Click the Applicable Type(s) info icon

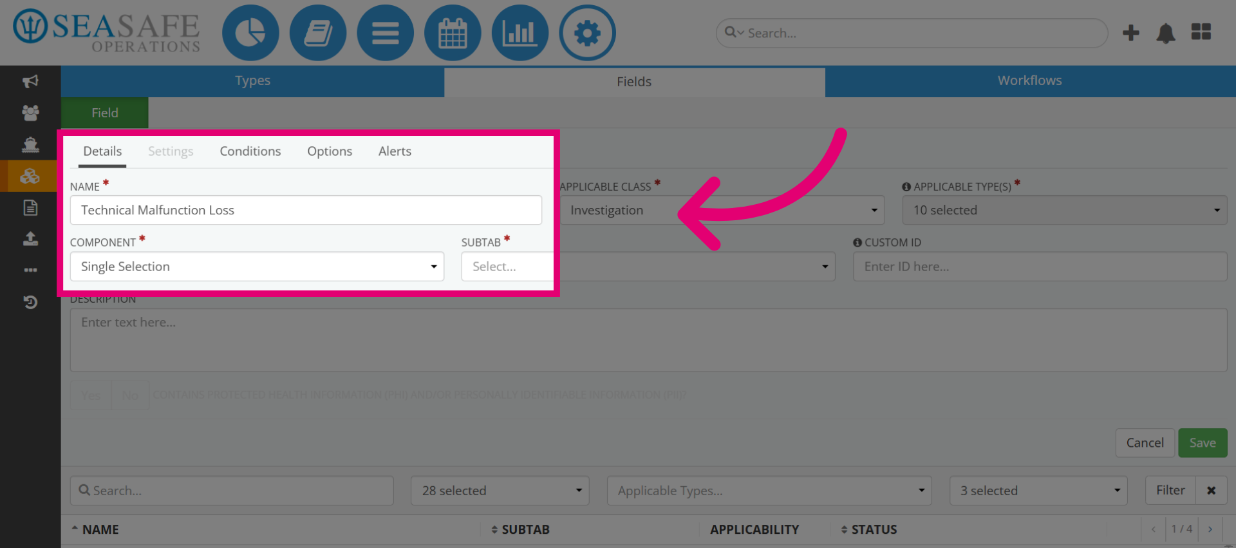[x=906, y=187]
